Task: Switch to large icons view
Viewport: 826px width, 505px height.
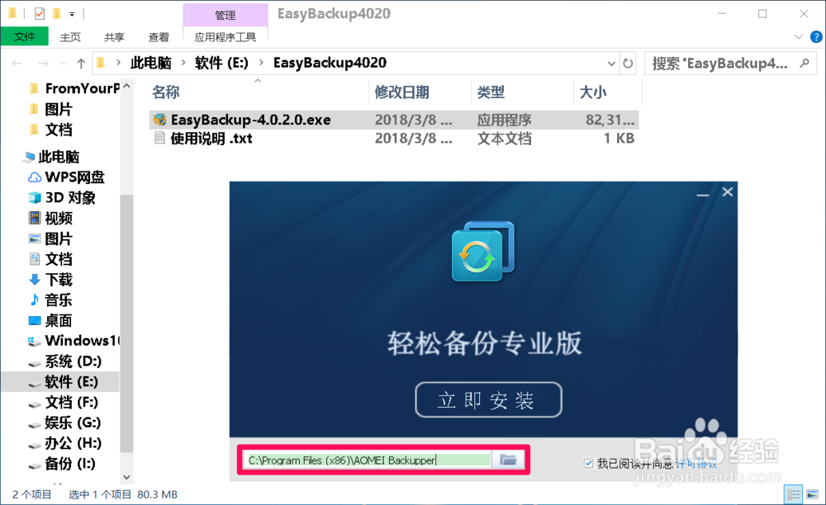Action: pos(813,494)
